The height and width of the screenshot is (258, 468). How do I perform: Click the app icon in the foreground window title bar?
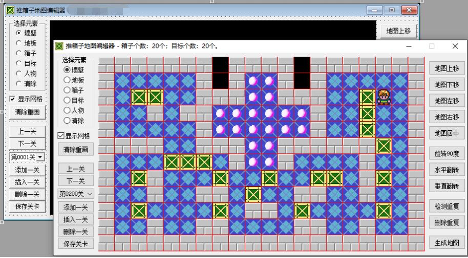click(x=59, y=46)
